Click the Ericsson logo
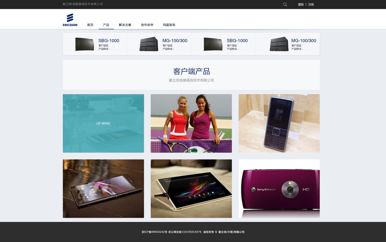Image resolution: width=386 pixels, height=242 pixels. coord(70,20)
